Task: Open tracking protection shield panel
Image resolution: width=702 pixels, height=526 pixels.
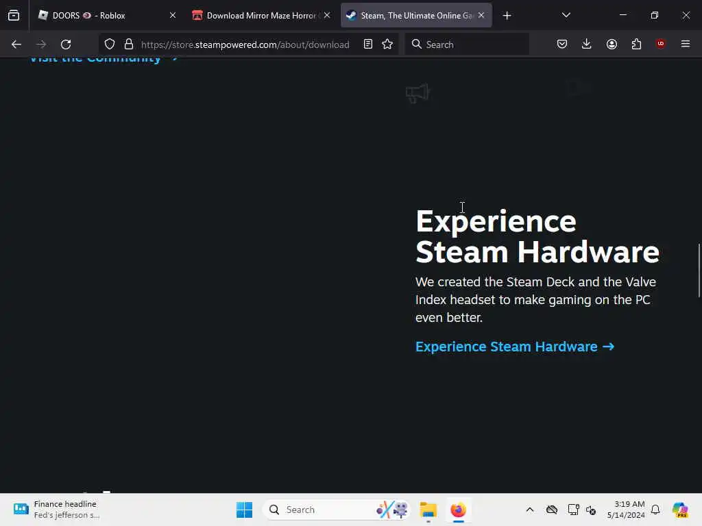Action: [110, 45]
